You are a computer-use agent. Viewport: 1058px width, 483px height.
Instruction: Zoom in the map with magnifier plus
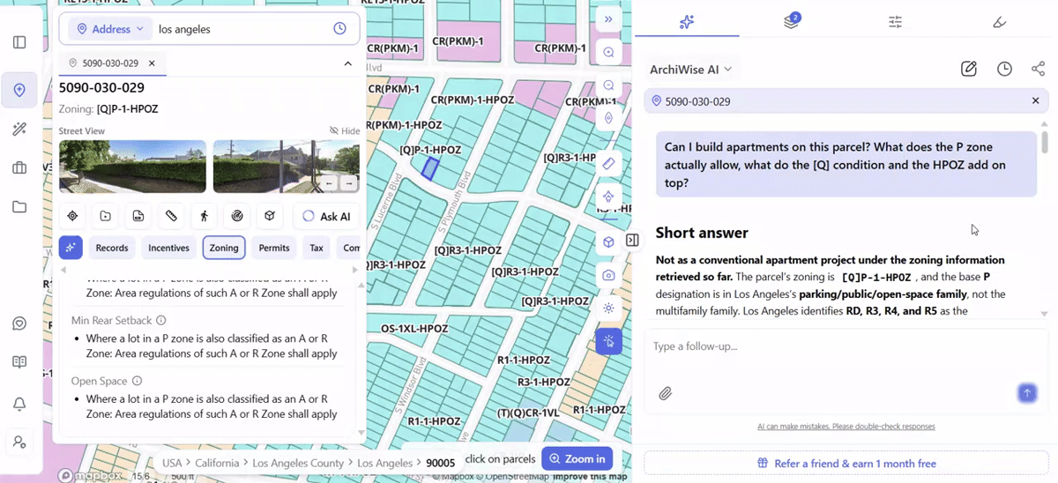point(608,53)
